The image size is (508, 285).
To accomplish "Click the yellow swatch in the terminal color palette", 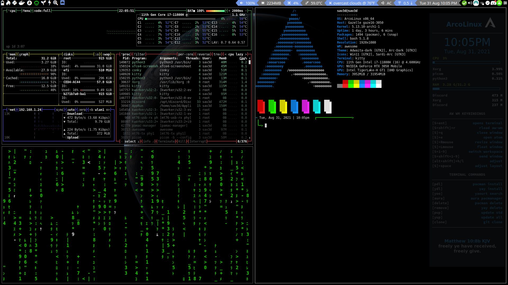I will click(283, 106).
